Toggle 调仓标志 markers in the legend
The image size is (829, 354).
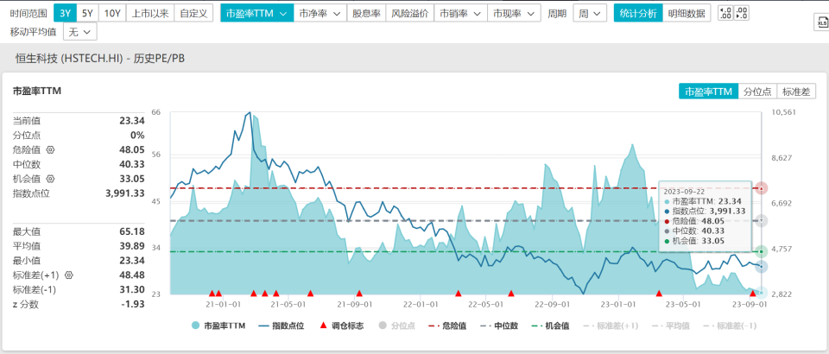pyautogui.click(x=342, y=326)
